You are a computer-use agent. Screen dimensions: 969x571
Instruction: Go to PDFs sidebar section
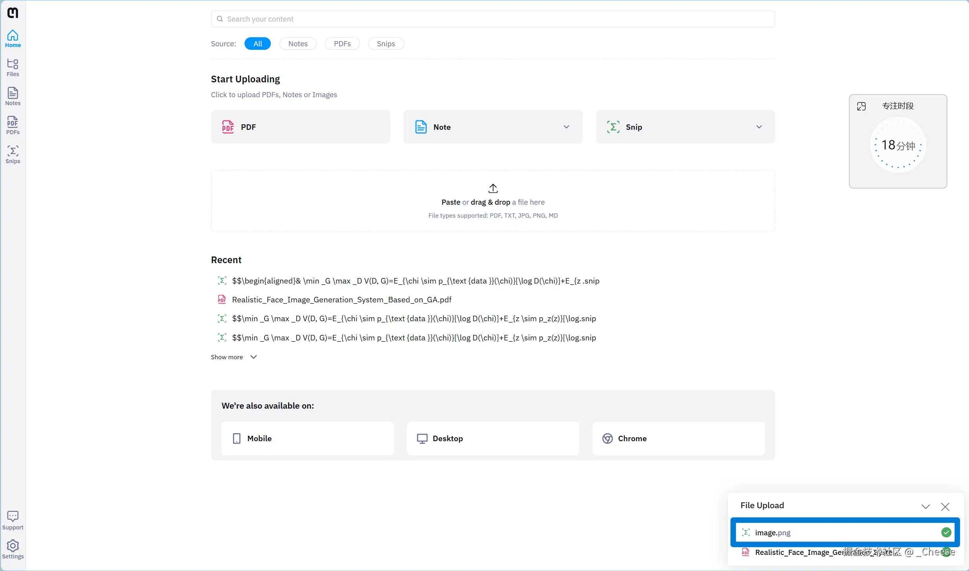click(x=13, y=125)
